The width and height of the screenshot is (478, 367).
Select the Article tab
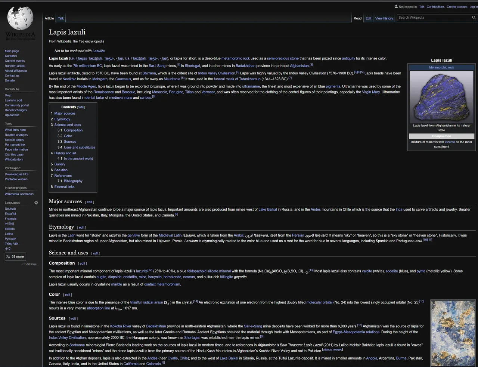[49, 18]
